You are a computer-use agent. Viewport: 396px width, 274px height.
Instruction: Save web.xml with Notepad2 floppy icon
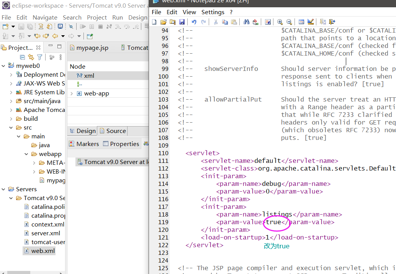182,22
